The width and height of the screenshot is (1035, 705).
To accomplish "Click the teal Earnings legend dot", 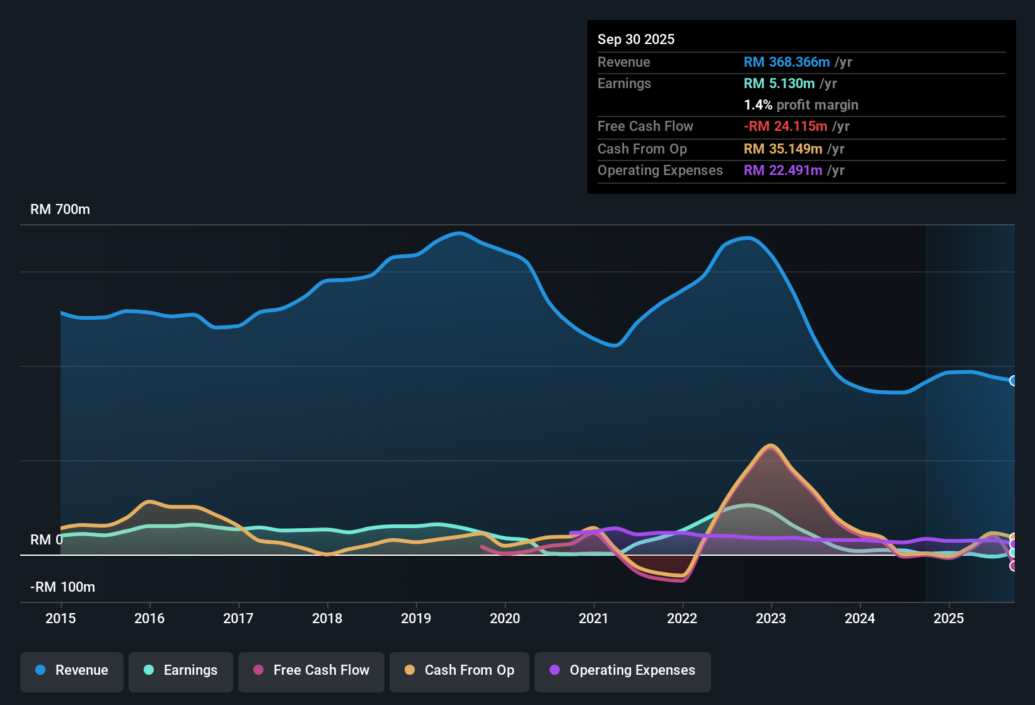I will (x=149, y=670).
